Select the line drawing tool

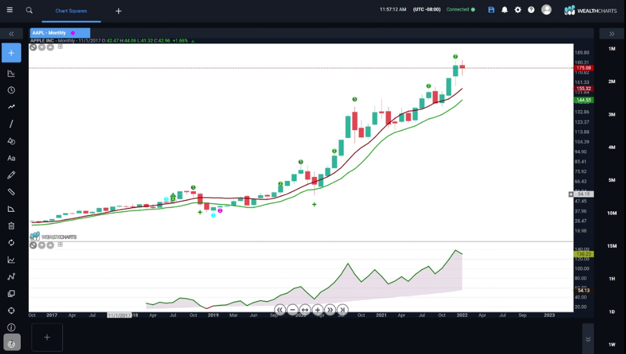tap(11, 124)
